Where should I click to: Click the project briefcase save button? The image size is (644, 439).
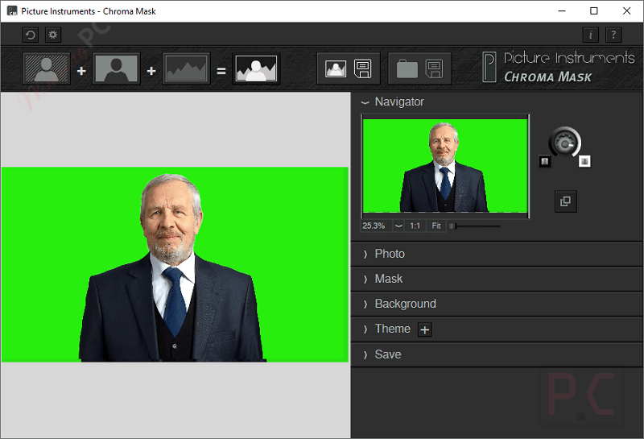click(419, 69)
